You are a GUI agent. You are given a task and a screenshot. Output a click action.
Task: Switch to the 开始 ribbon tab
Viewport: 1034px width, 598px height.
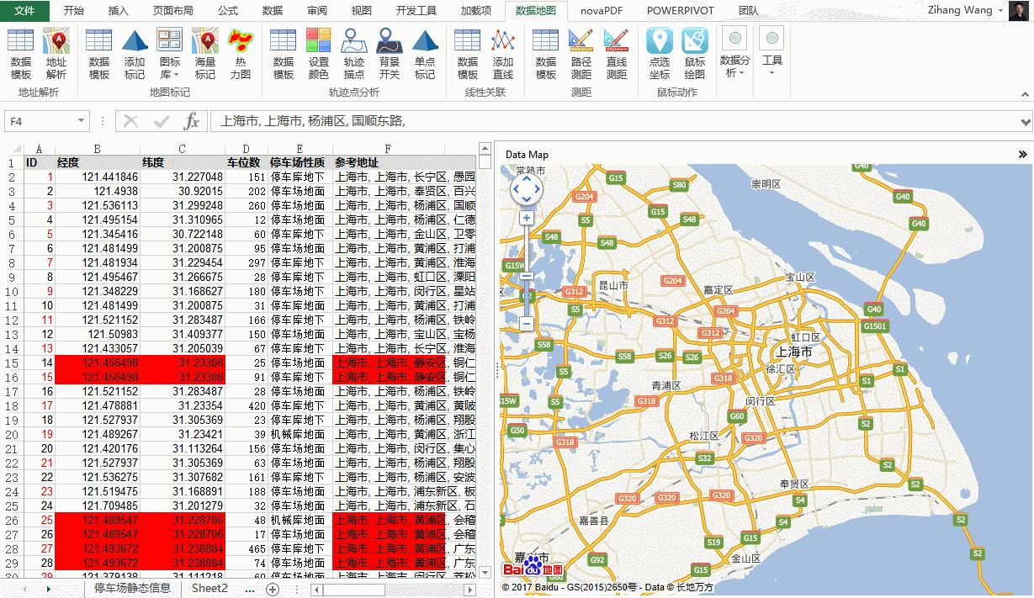click(x=74, y=11)
